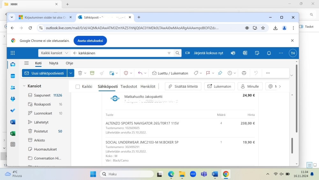Select the Tiedostot results tab

[129, 86]
